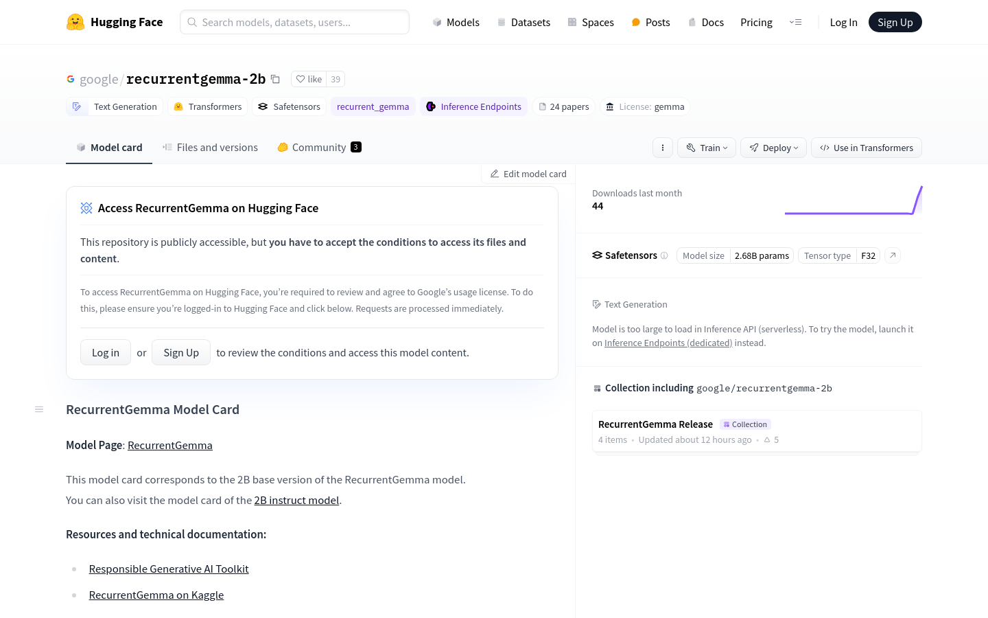
Task: Open Responsible Generative AI Toolkit link
Action: coord(169,569)
